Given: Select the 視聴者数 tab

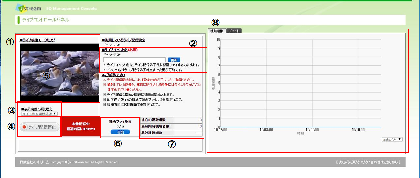Looking at the screenshot, I should point(217,31).
